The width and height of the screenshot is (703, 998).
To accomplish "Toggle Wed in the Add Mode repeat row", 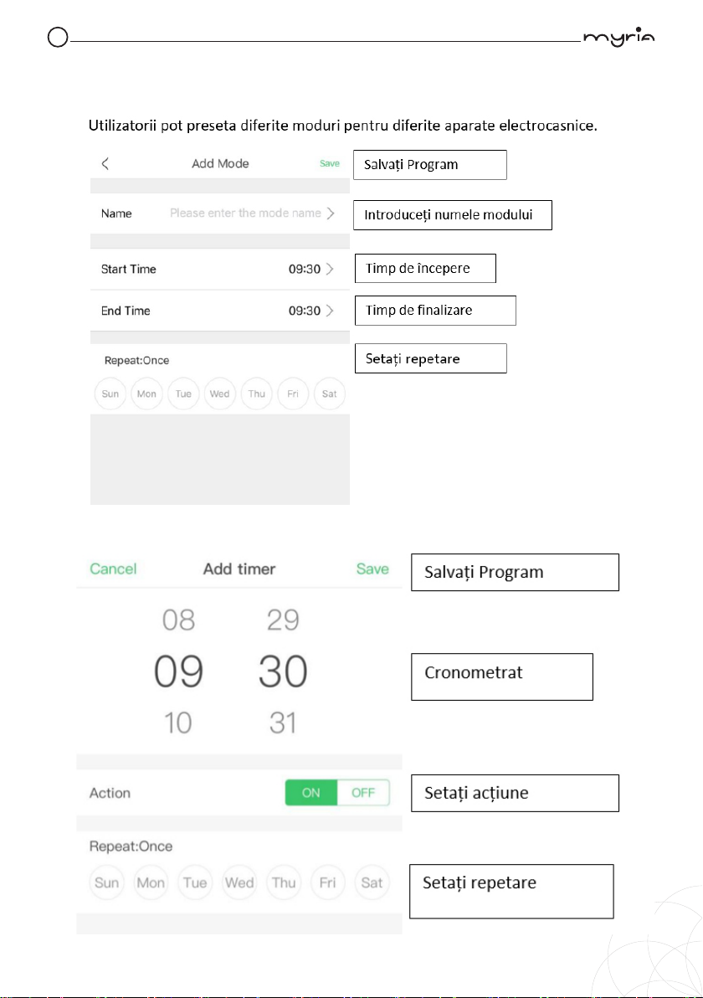I will [x=219, y=394].
